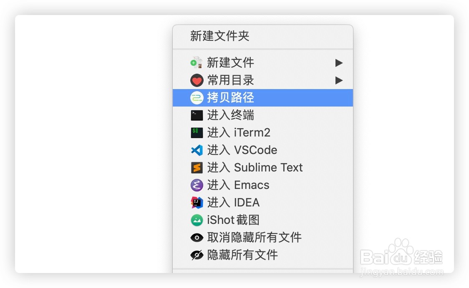Click the purple Emacs icon

coord(197,185)
